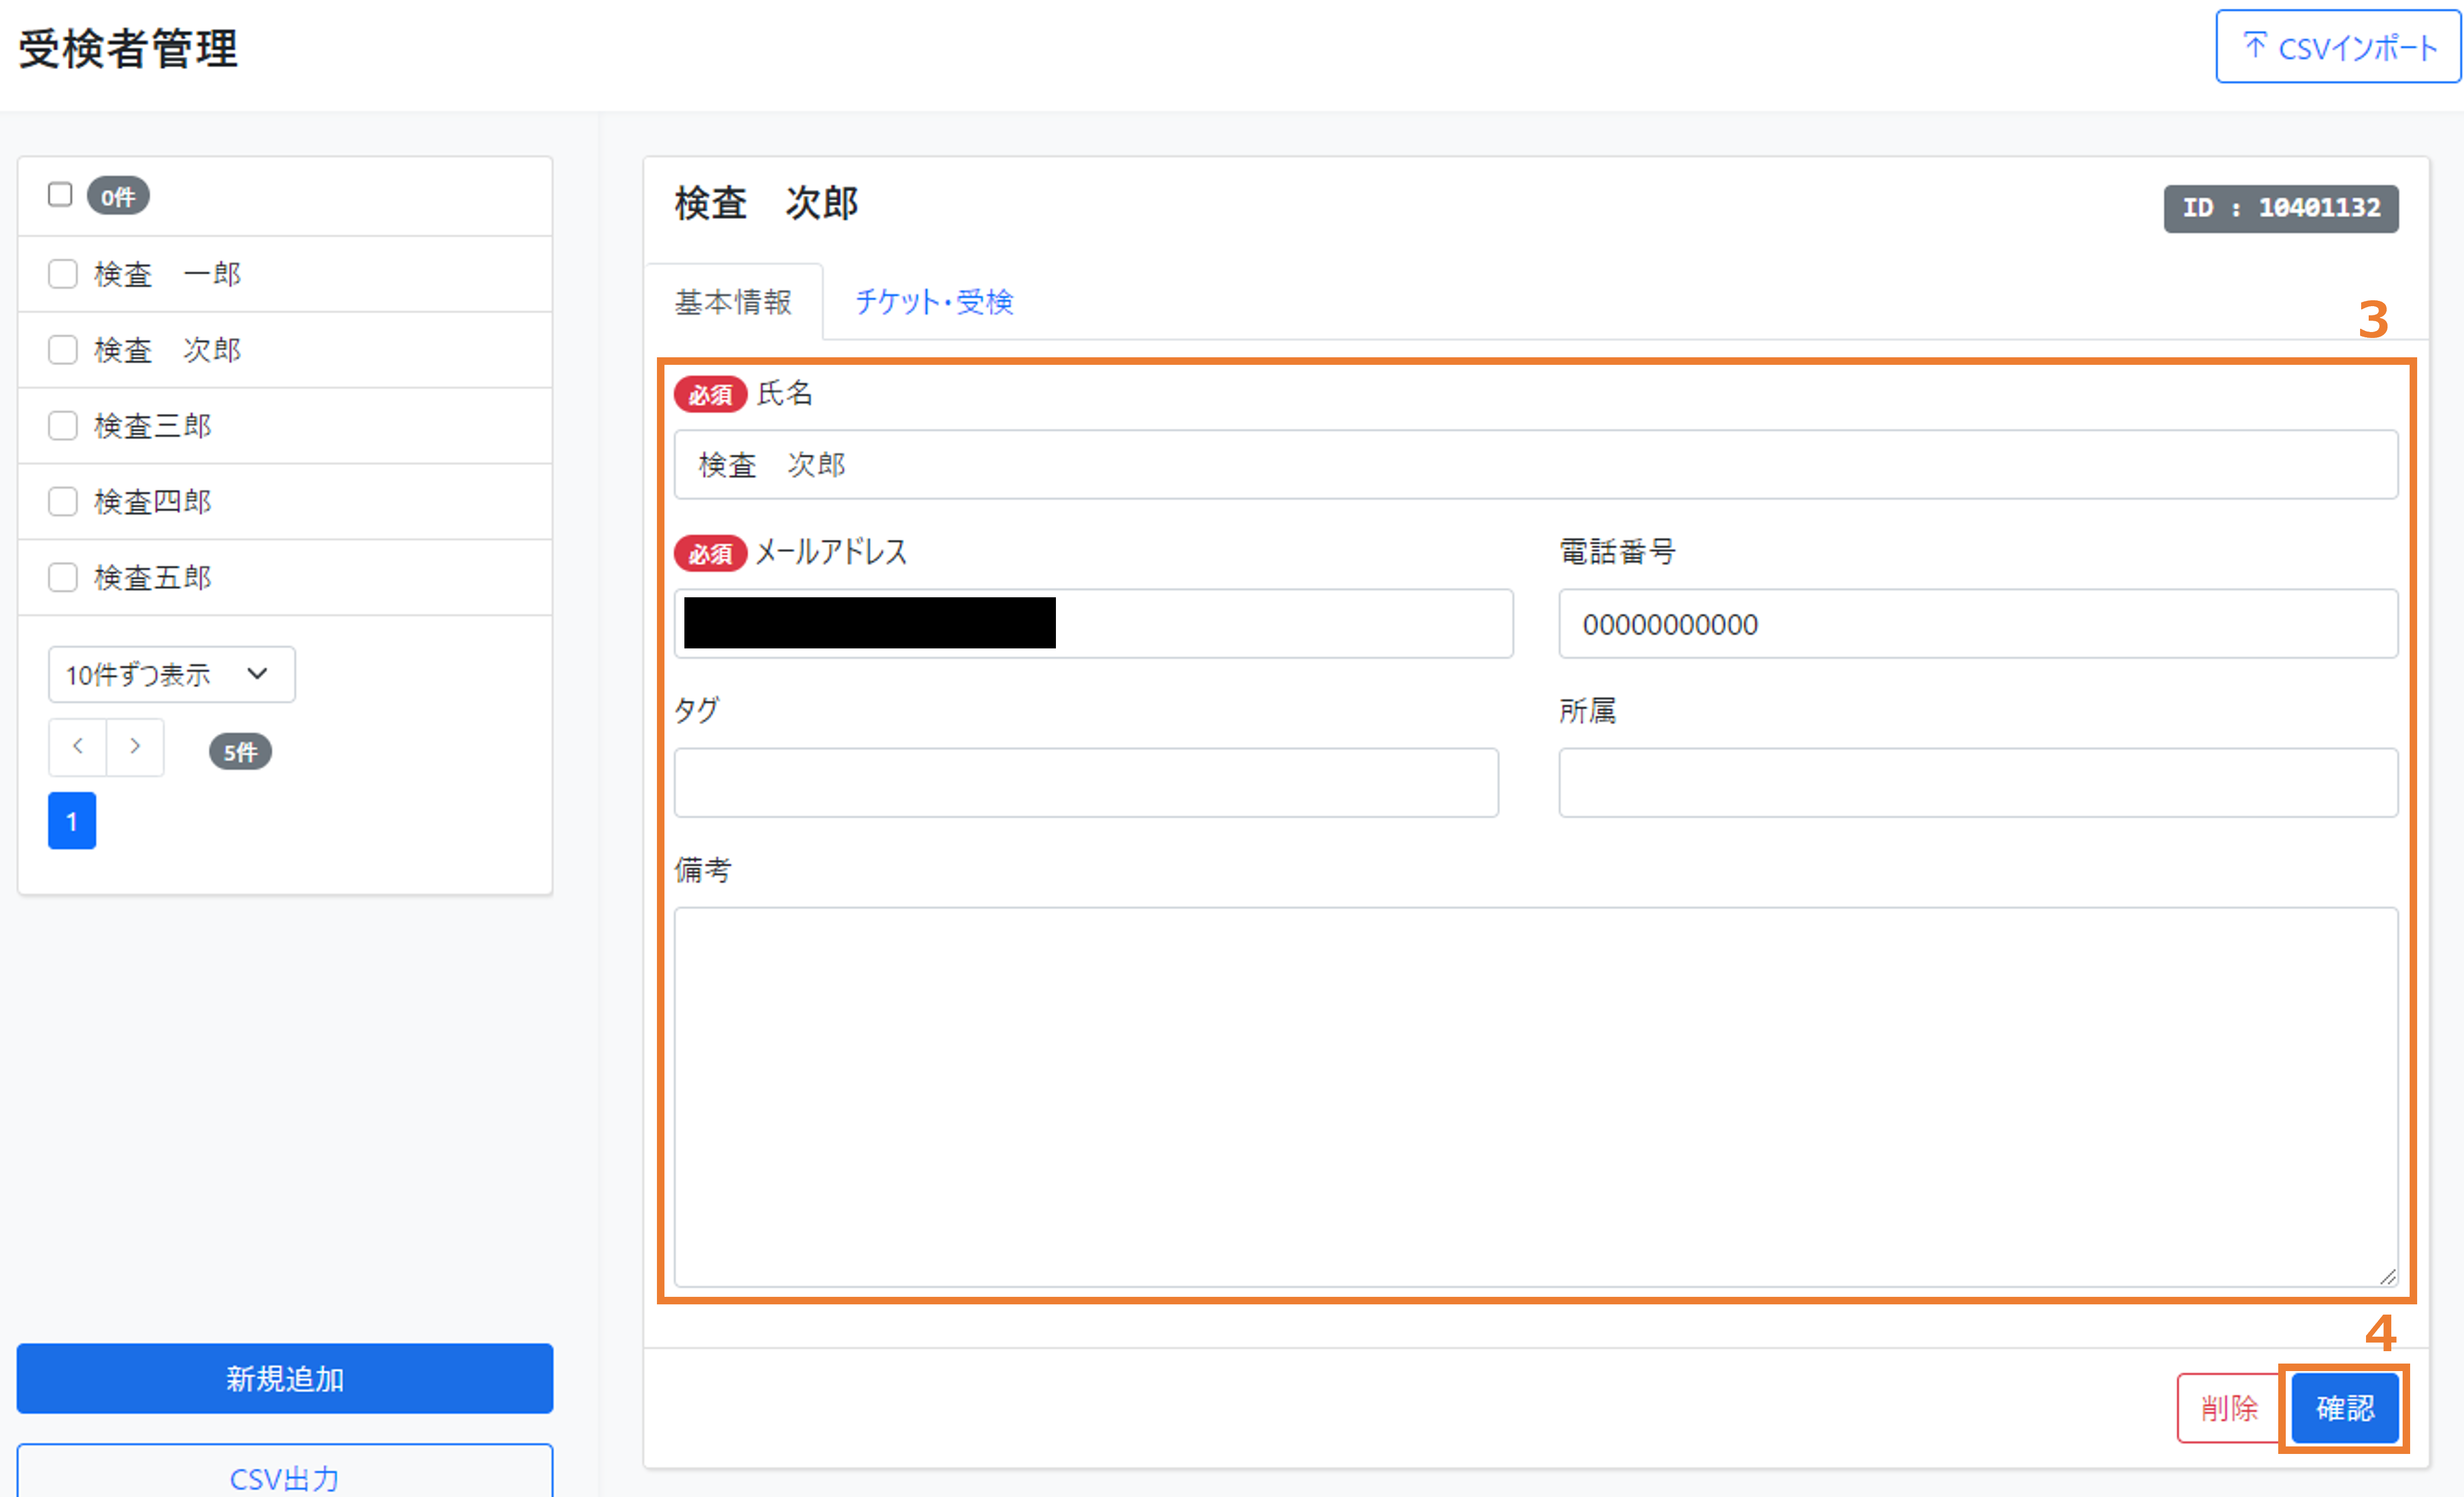Viewport: 2464px width, 1497px height.
Task: Click the 5件 count badge
Action: click(x=240, y=752)
